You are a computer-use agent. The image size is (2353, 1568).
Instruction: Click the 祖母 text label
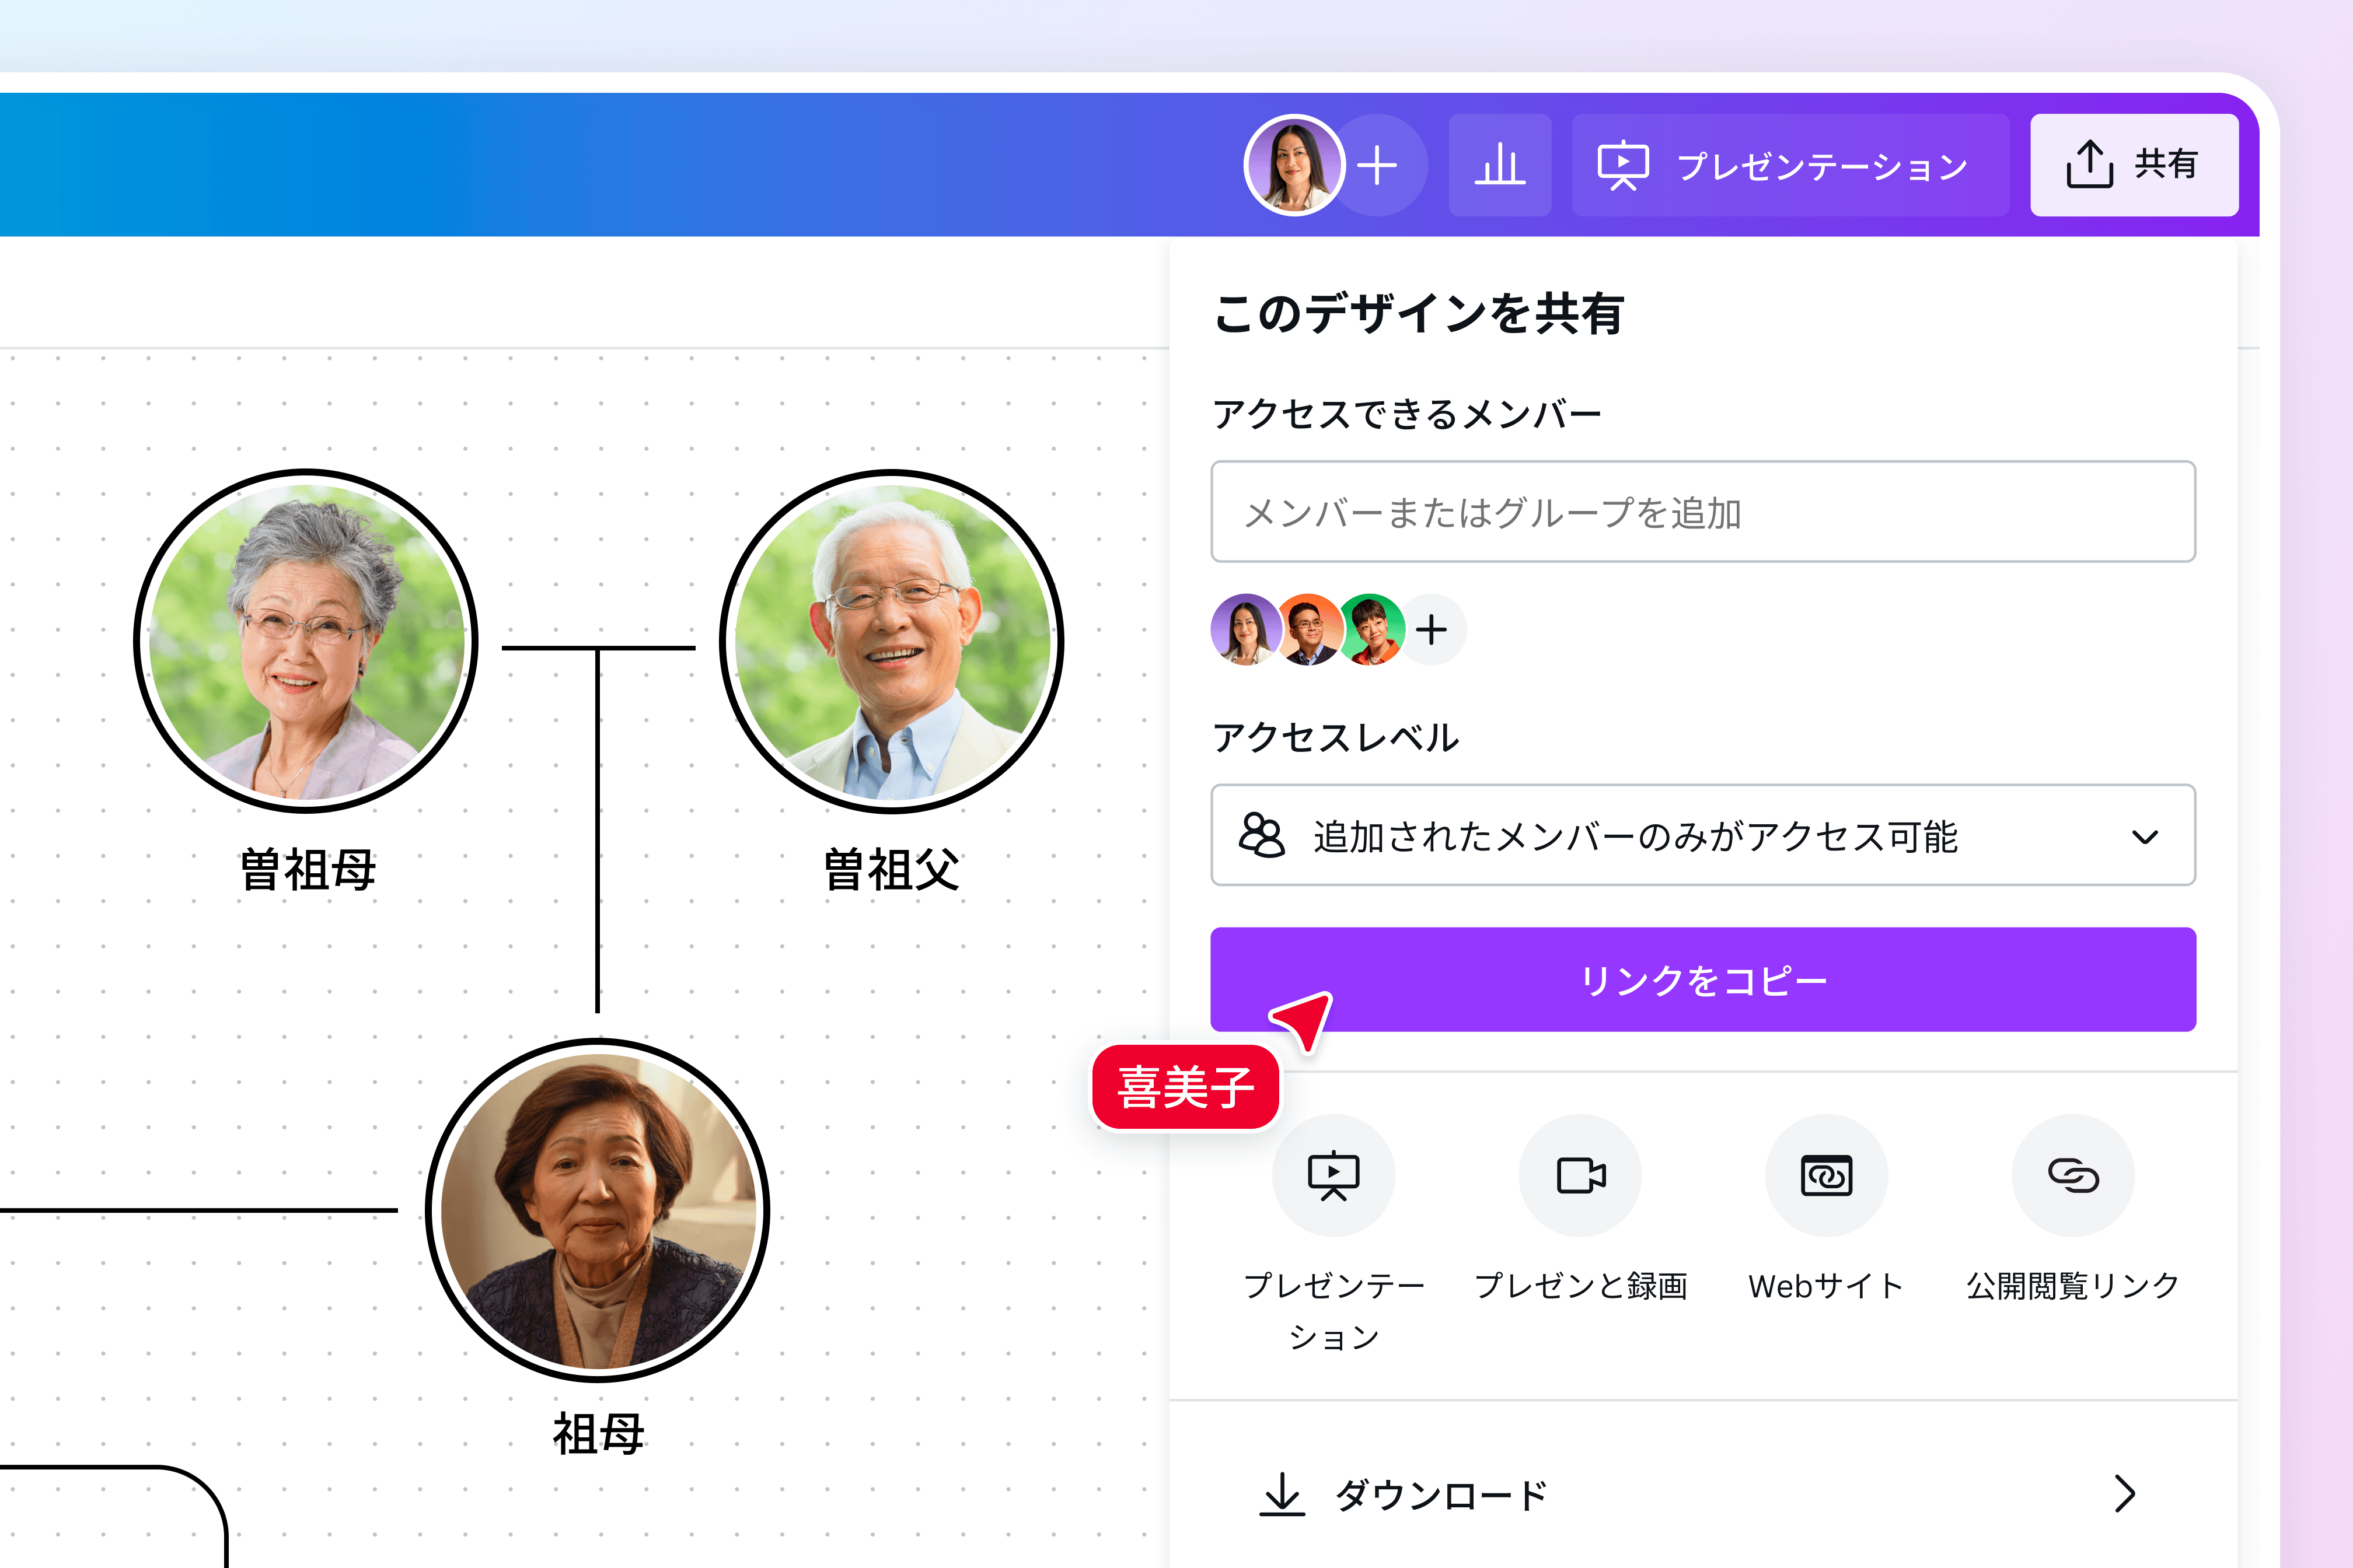click(598, 1434)
